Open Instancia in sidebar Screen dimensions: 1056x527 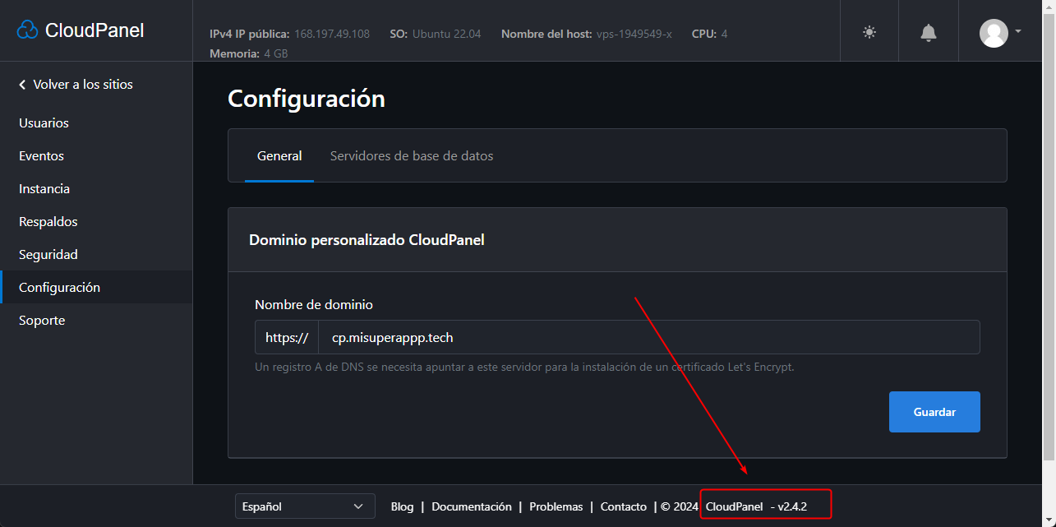(x=44, y=189)
